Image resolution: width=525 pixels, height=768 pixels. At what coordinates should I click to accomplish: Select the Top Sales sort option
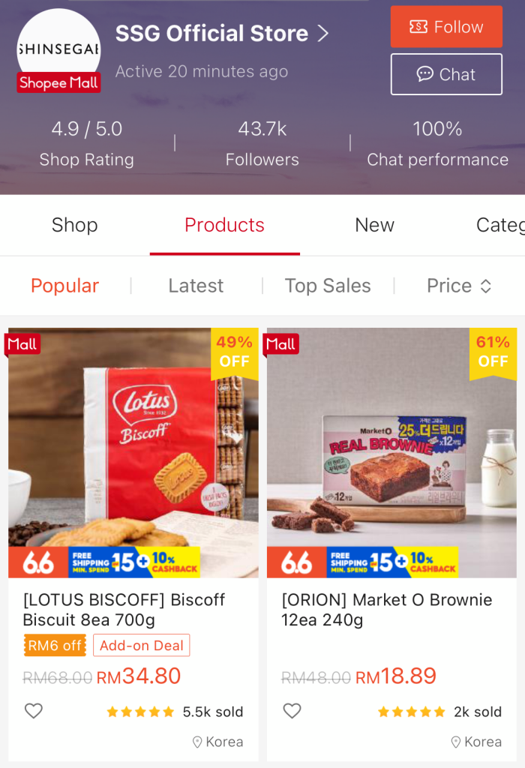[x=328, y=286]
